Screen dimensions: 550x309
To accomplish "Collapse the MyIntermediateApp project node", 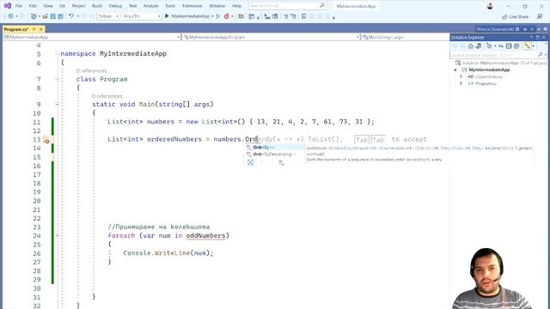I will pos(455,70).
